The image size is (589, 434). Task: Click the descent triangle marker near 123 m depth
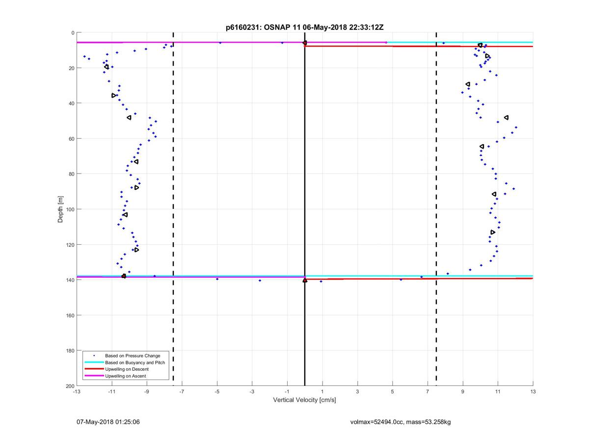(x=136, y=250)
